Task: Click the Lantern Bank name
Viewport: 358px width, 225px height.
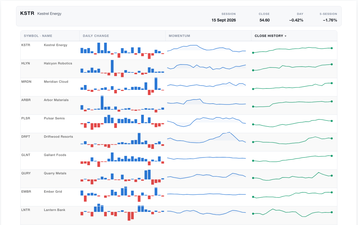Action: (55, 210)
